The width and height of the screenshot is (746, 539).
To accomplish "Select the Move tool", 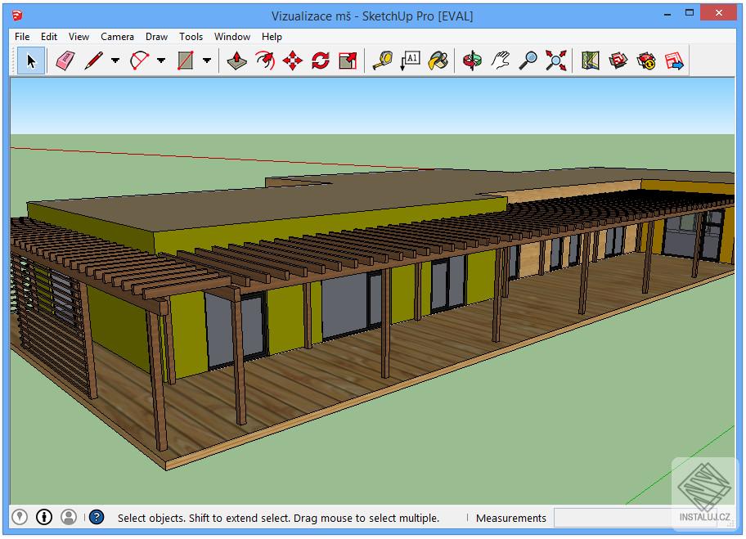I will click(x=290, y=60).
